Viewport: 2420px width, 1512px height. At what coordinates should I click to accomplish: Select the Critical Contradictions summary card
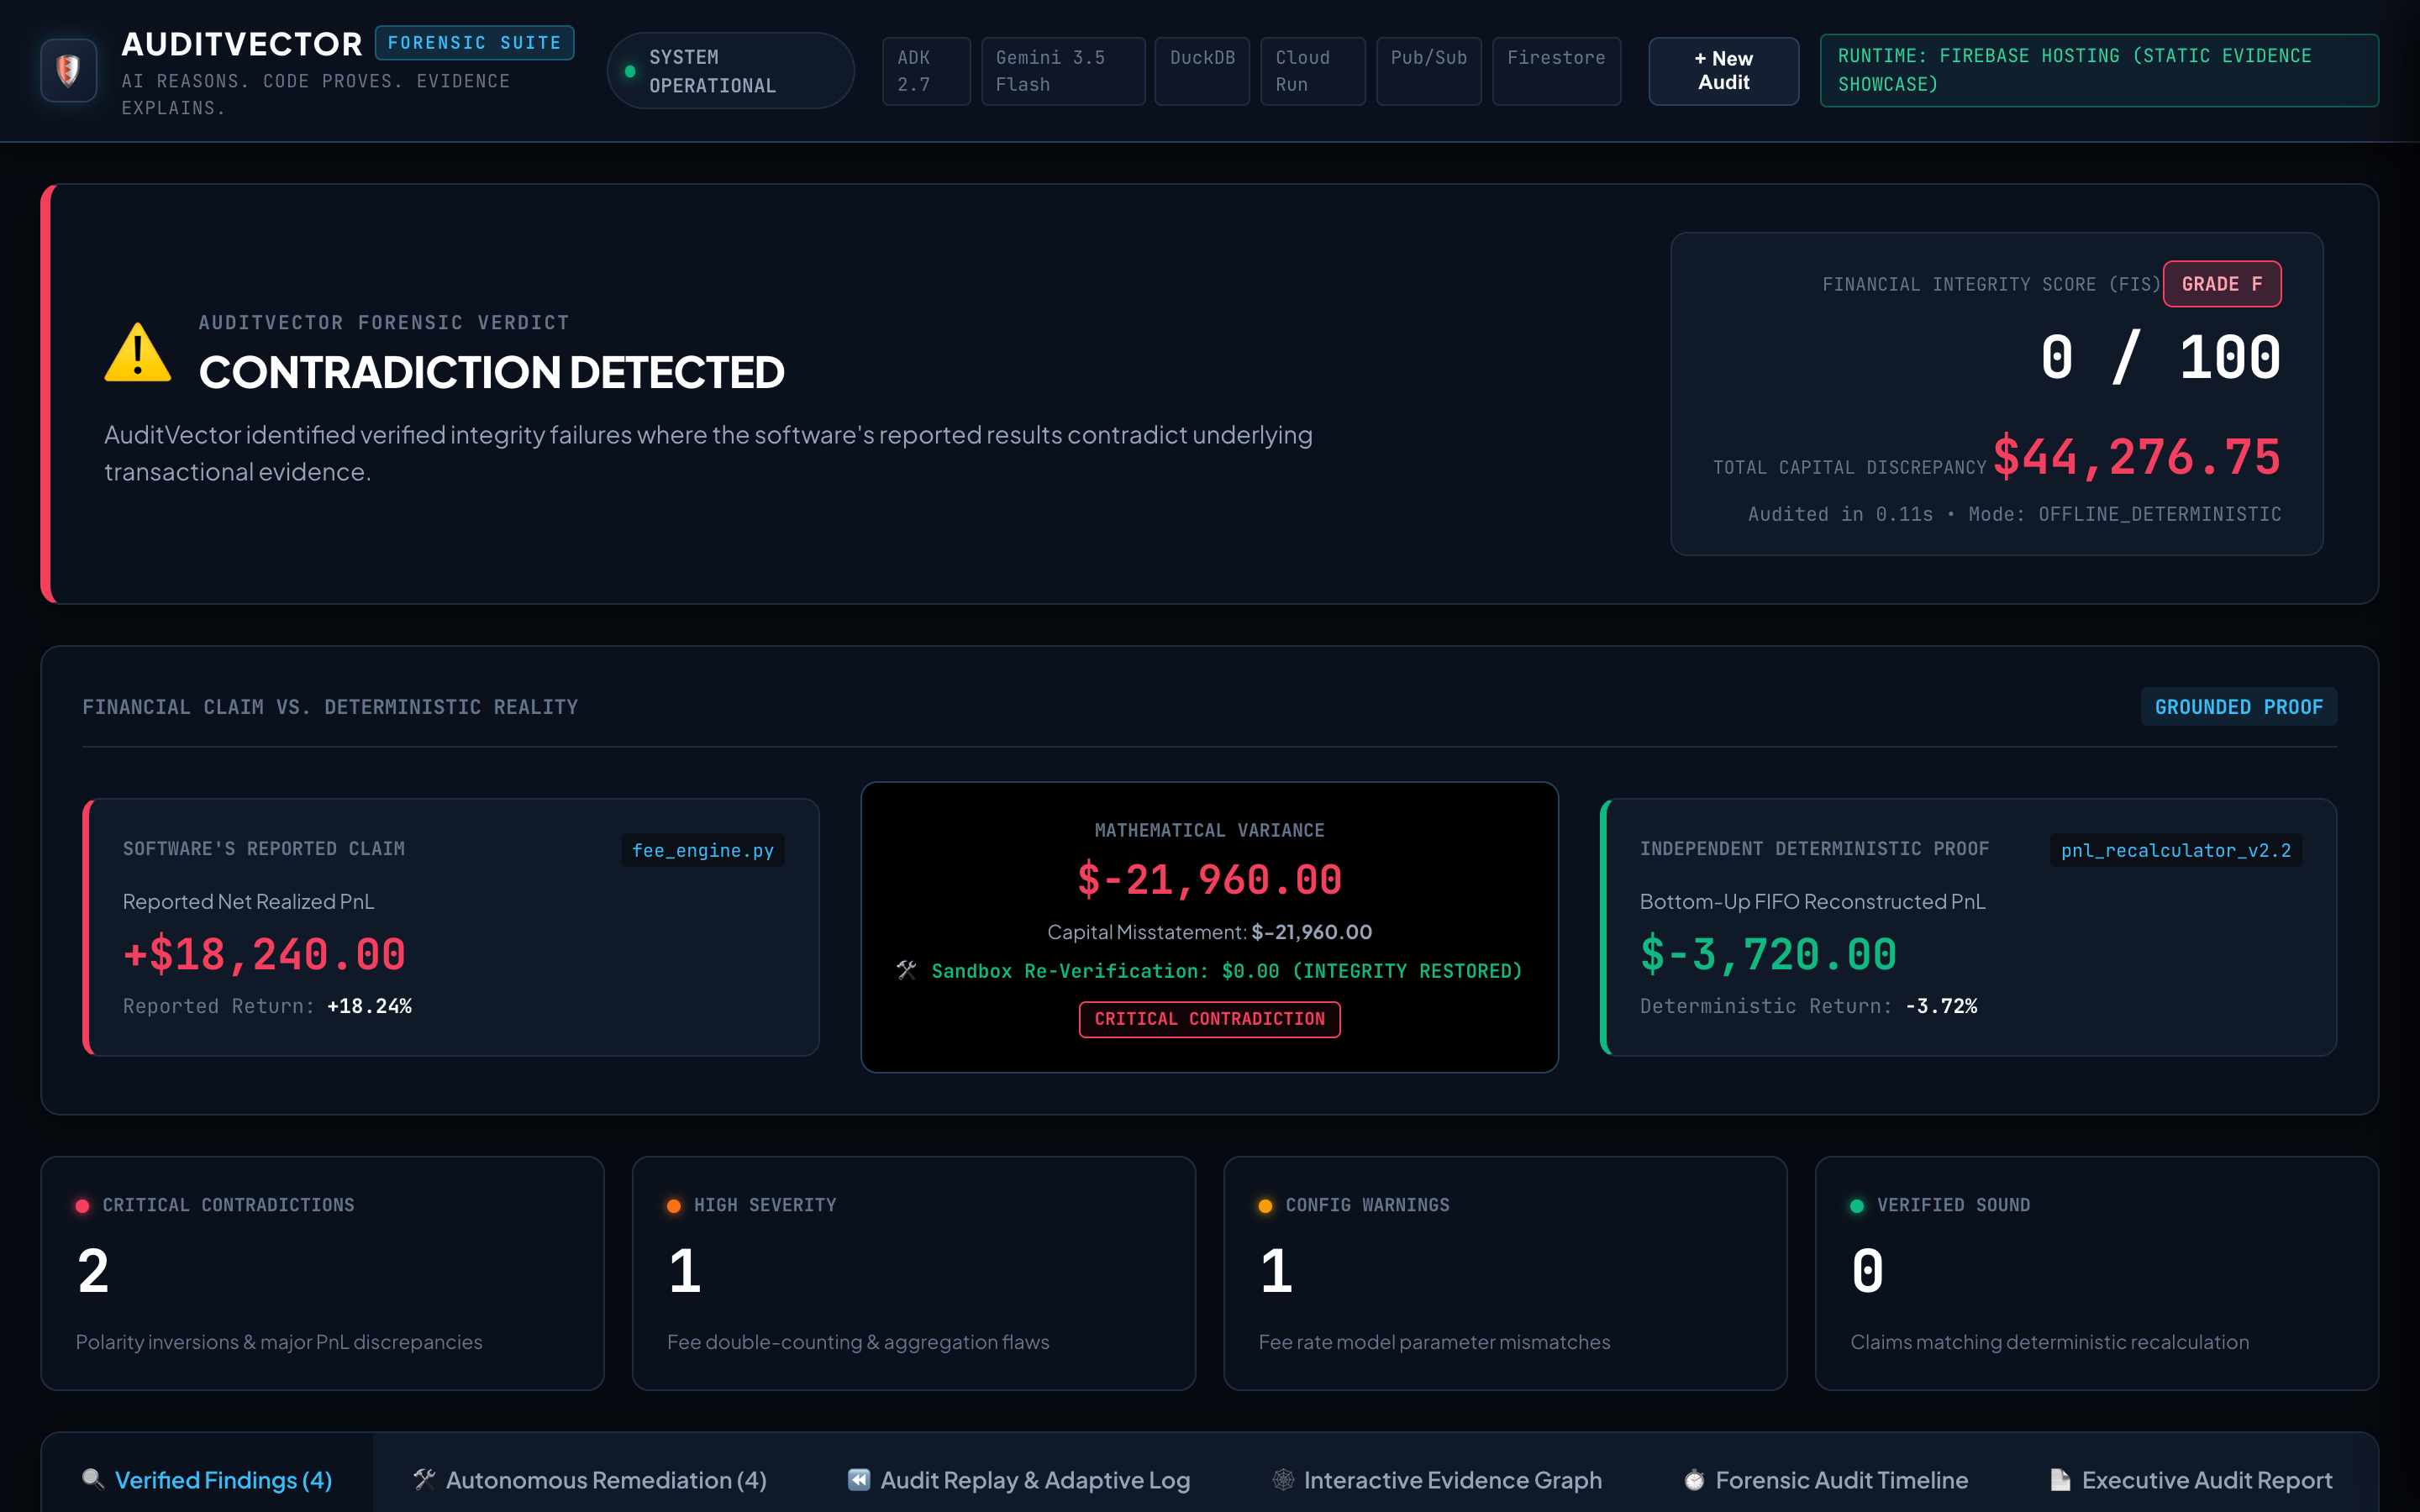(322, 1273)
